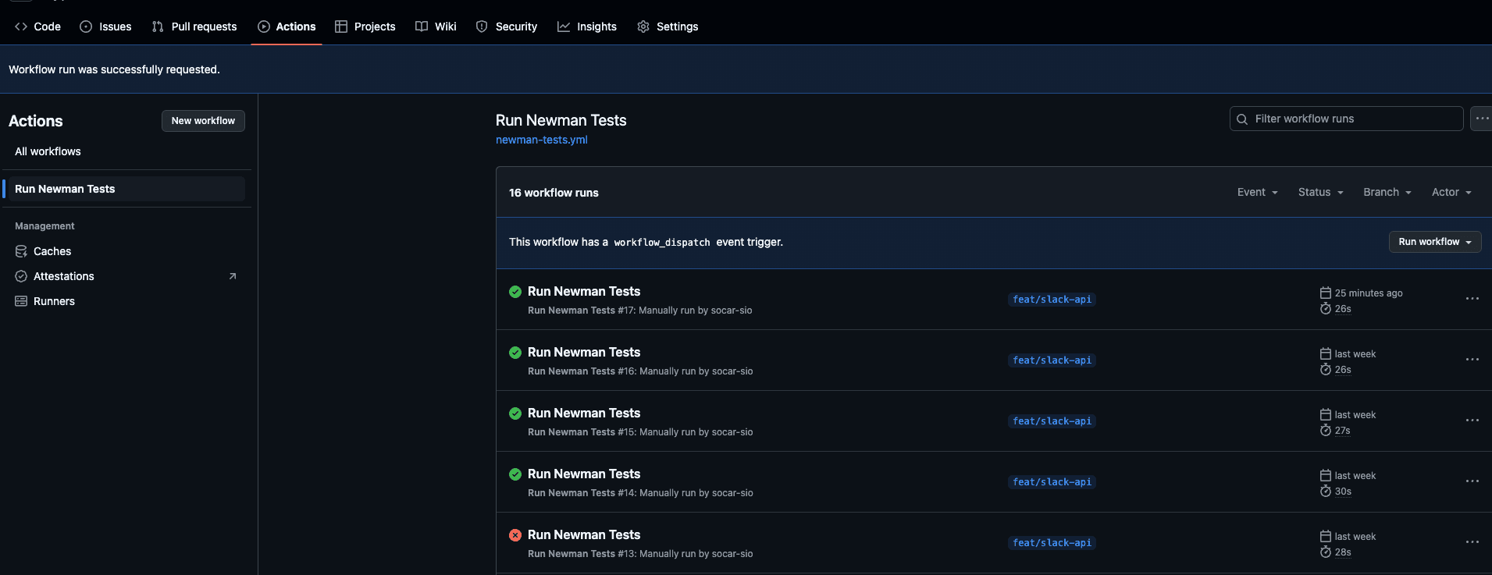Click the search icon in Filter workflow runs
1492x575 pixels.
(1242, 119)
